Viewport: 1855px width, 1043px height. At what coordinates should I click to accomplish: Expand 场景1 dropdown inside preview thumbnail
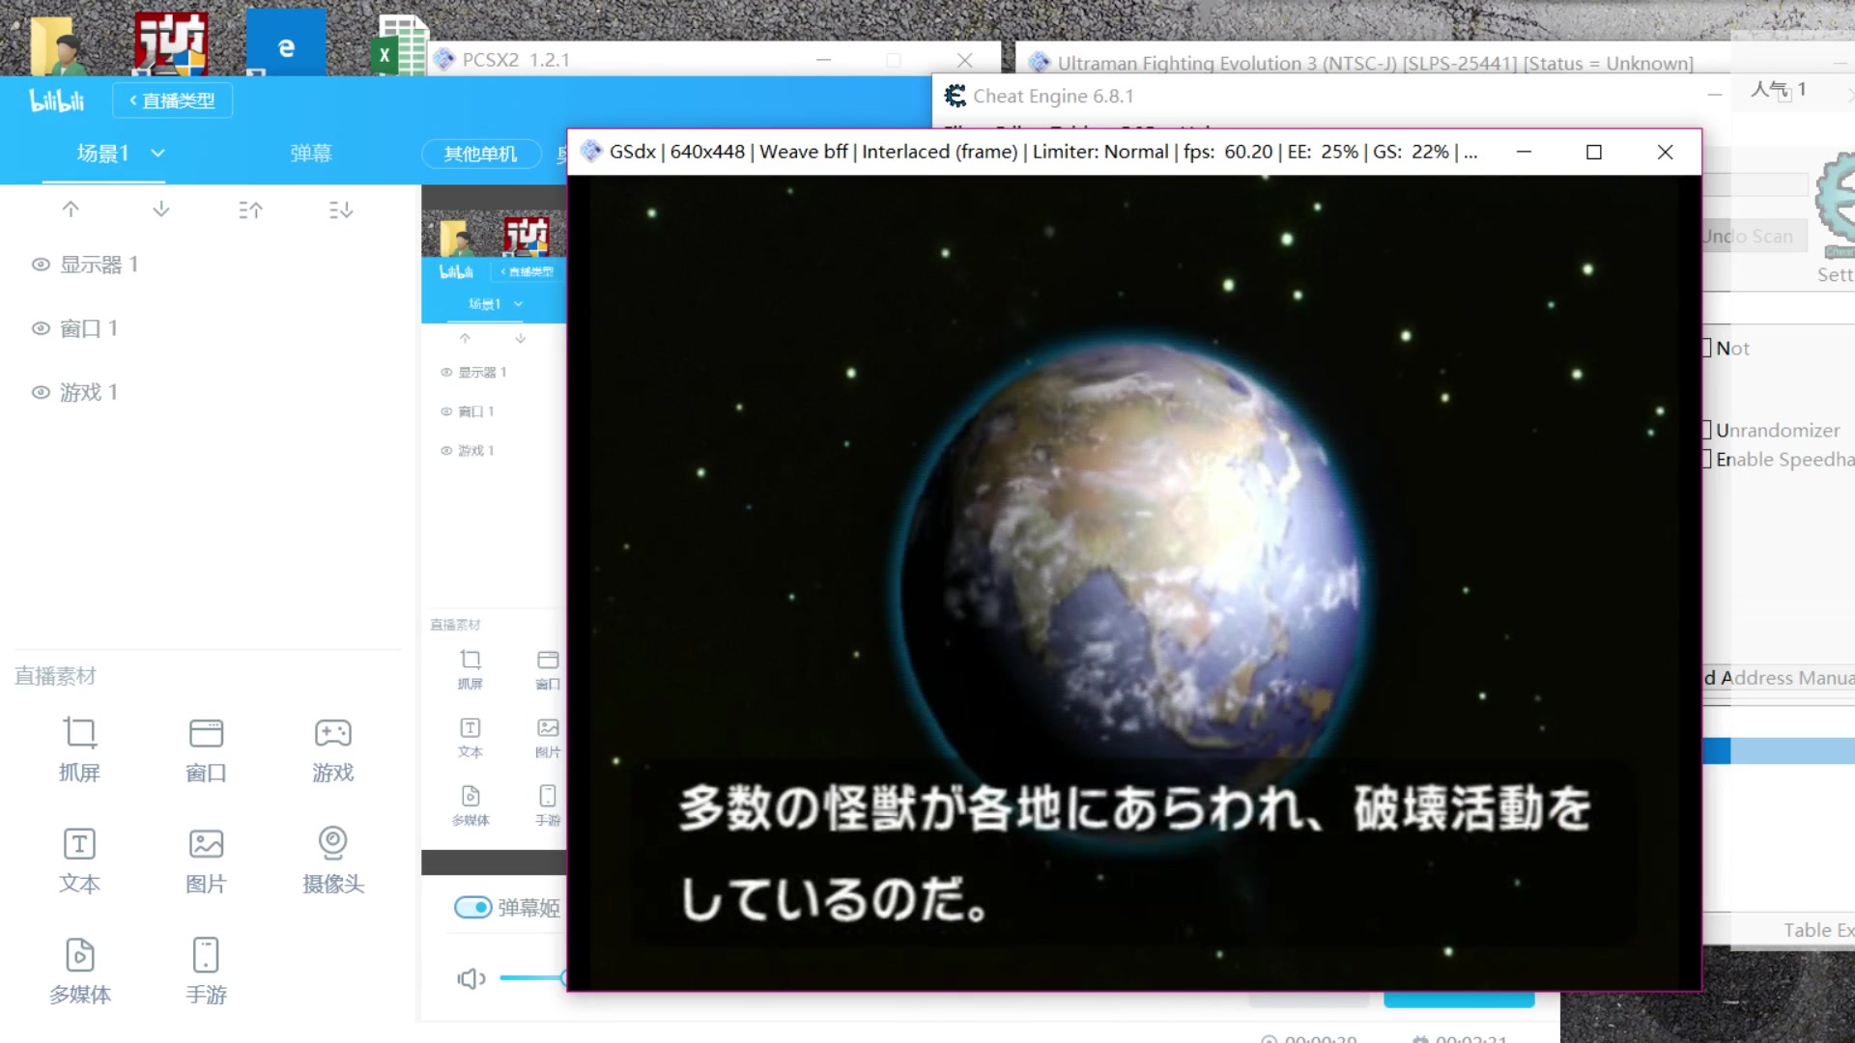tap(519, 303)
